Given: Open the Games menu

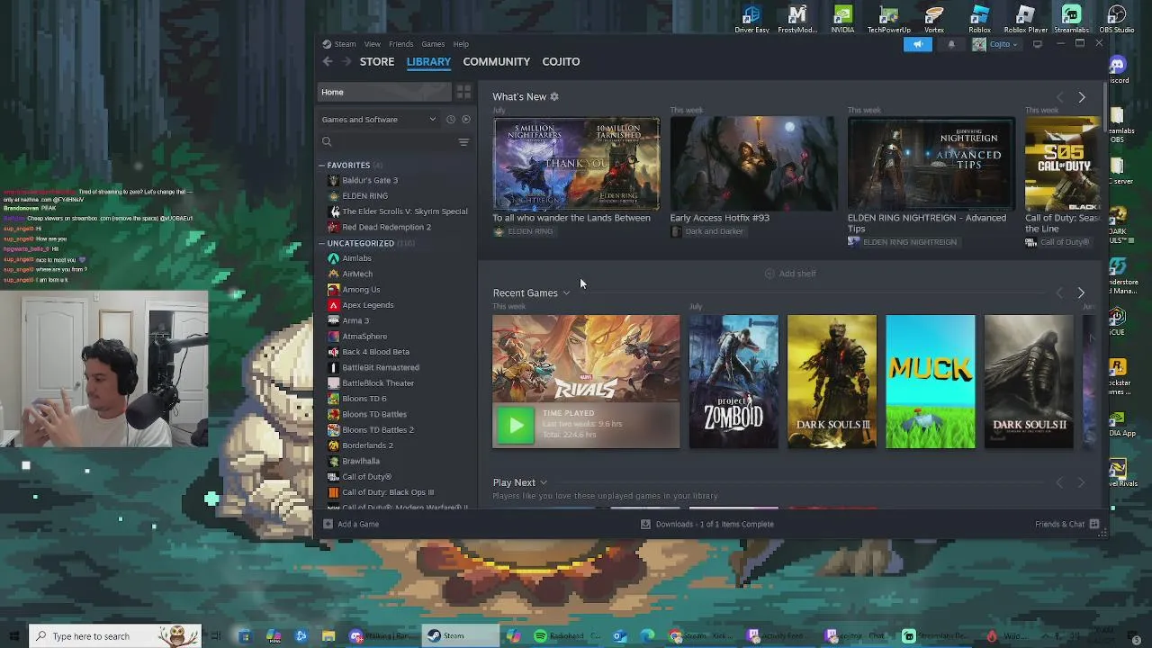Looking at the screenshot, I should pyautogui.click(x=433, y=44).
